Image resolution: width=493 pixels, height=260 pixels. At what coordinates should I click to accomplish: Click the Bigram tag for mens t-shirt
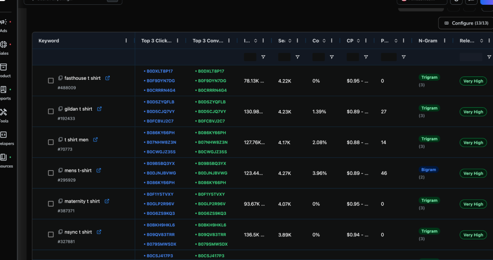coord(428,170)
